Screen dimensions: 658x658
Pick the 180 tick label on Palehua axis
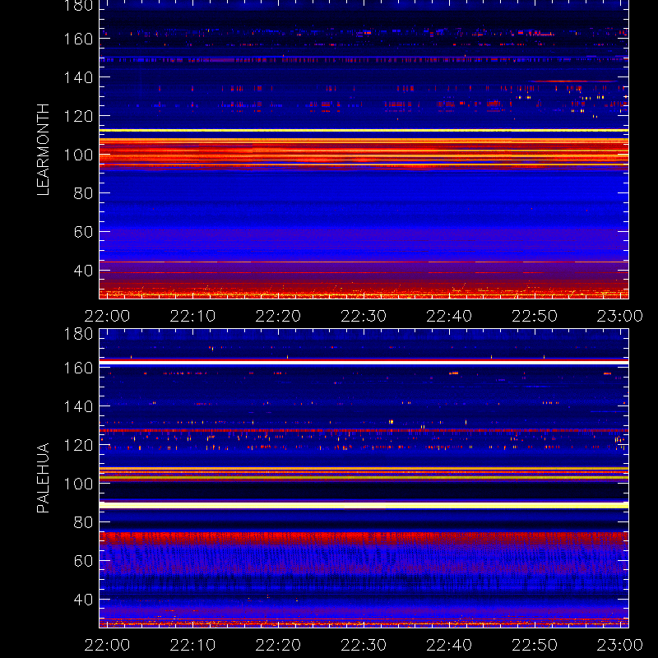(78, 334)
